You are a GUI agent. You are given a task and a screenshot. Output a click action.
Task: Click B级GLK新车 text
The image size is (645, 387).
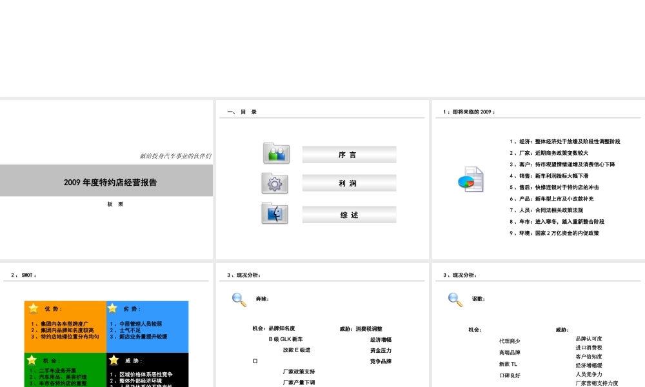(x=286, y=339)
